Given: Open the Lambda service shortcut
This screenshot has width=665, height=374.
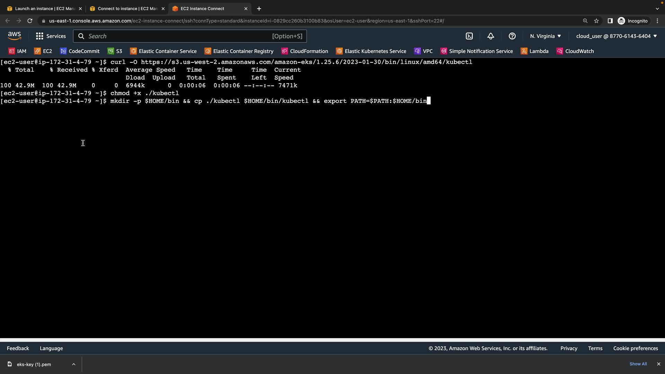Looking at the screenshot, I should pyautogui.click(x=535, y=51).
